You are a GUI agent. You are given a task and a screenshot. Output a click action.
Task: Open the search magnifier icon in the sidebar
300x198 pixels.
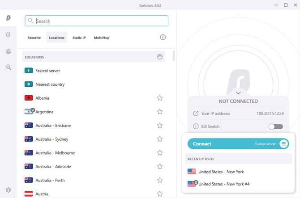[x=8, y=67]
